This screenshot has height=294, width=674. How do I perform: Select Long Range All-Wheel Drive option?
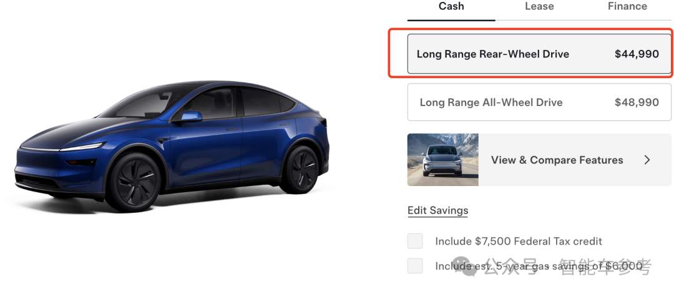[x=539, y=102]
